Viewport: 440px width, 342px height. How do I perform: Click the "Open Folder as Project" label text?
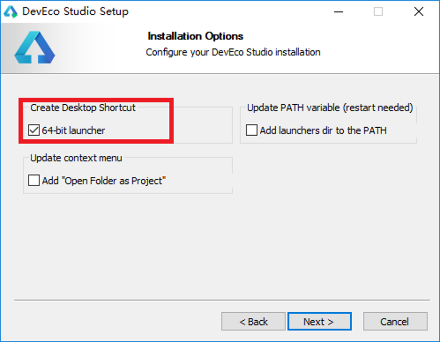point(104,181)
